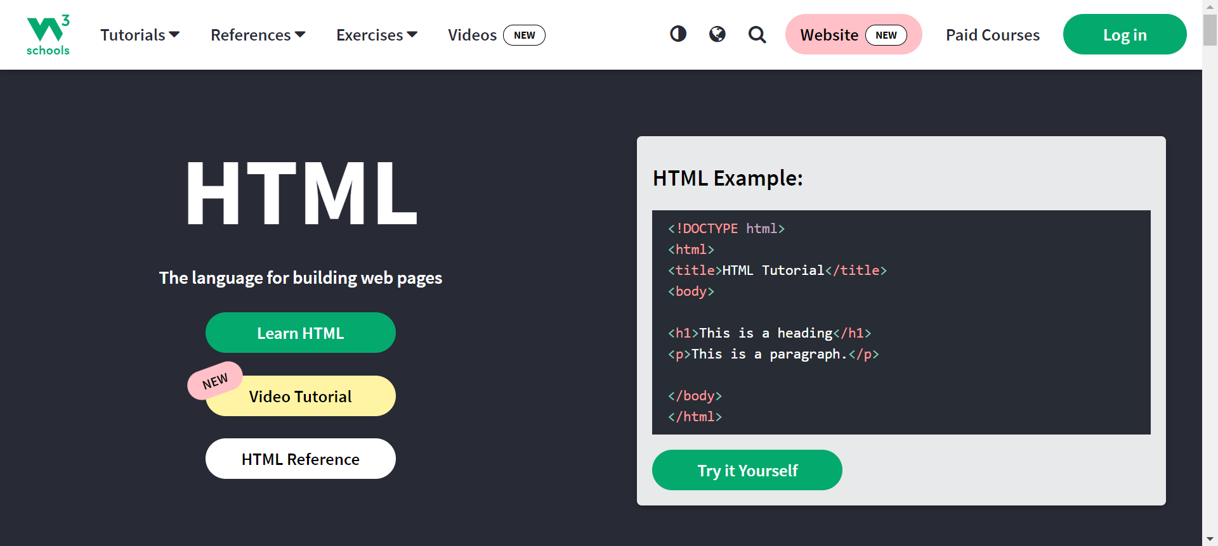Click the closing '</html>' code line
Image resolution: width=1218 pixels, height=546 pixels.
click(695, 416)
